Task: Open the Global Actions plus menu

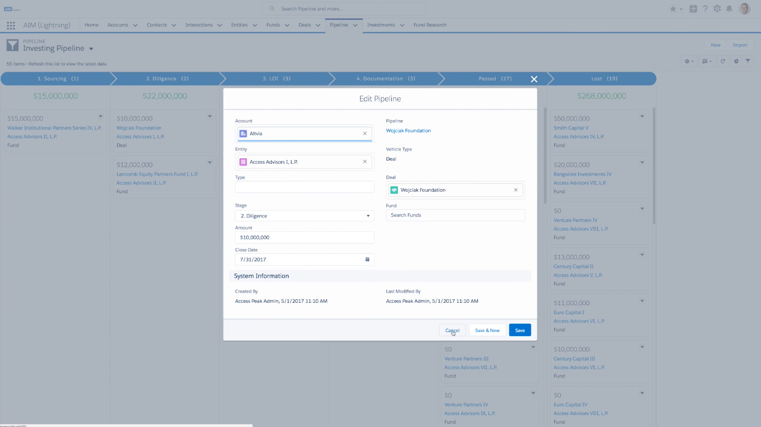Action: pyautogui.click(x=694, y=9)
